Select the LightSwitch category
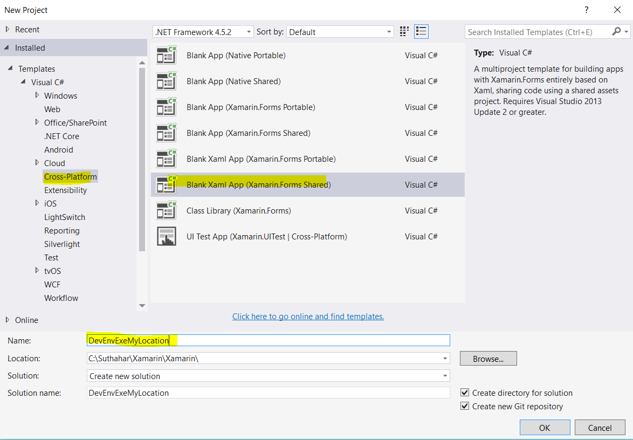The width and height of the screenshot is (633, 440). pos(65,217)
